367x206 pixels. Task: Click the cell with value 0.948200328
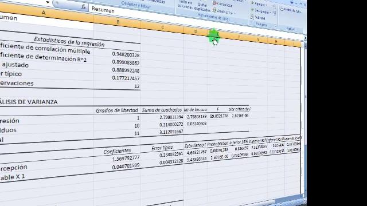pos(126,54)
